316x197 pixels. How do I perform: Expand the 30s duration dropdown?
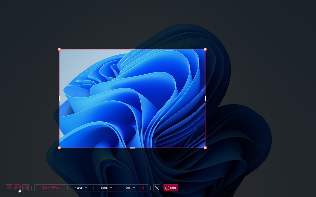point(130,188)
